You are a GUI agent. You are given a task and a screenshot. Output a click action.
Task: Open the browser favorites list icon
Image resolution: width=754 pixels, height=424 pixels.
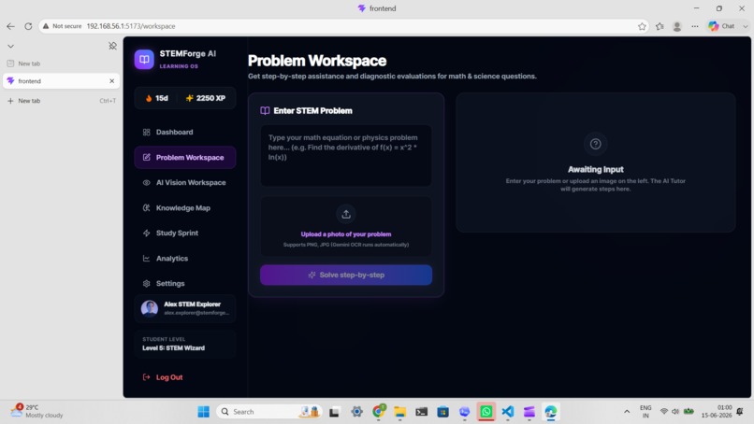tap(660, 26)
